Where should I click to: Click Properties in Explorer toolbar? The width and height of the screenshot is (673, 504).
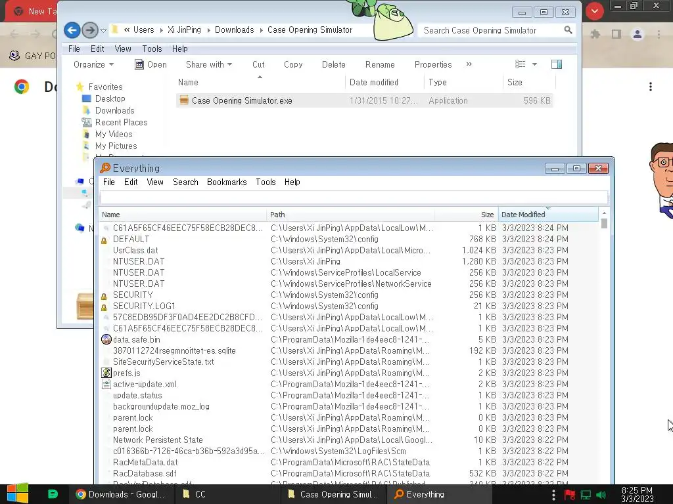tap(433, 64)
